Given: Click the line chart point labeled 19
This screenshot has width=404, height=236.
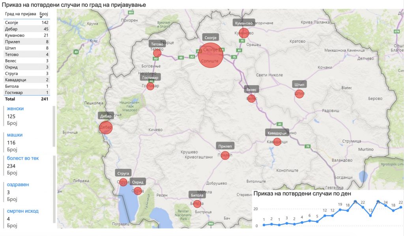Looking at the screenshot, I should [x=340, y=210].
